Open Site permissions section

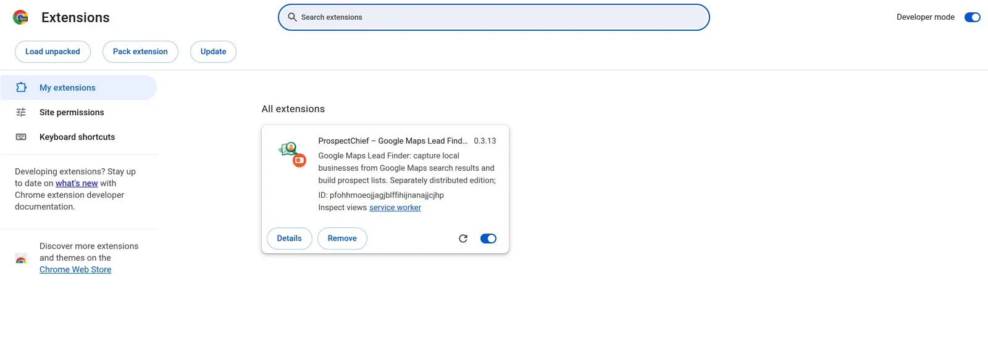pyautogui.click(x=78, y=112)
